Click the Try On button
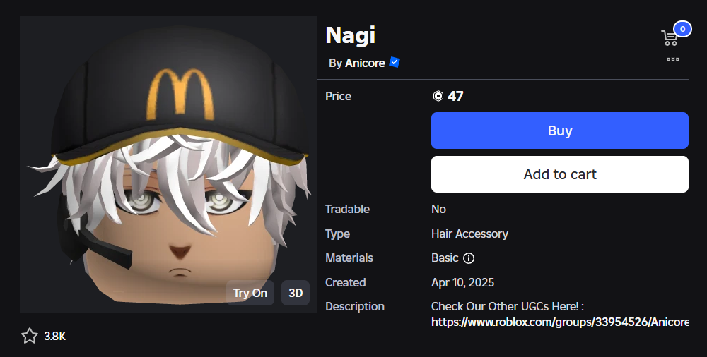The height and width of the screenshot is (357, 707). tap(250, 293)
